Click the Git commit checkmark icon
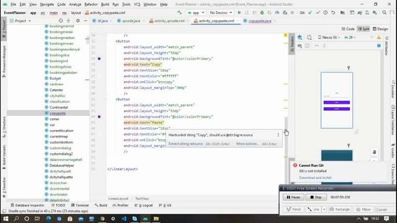 pos(318,12)
